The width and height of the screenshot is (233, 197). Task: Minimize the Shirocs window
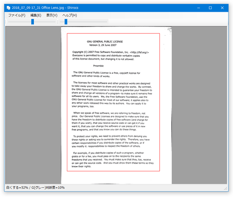198,8
